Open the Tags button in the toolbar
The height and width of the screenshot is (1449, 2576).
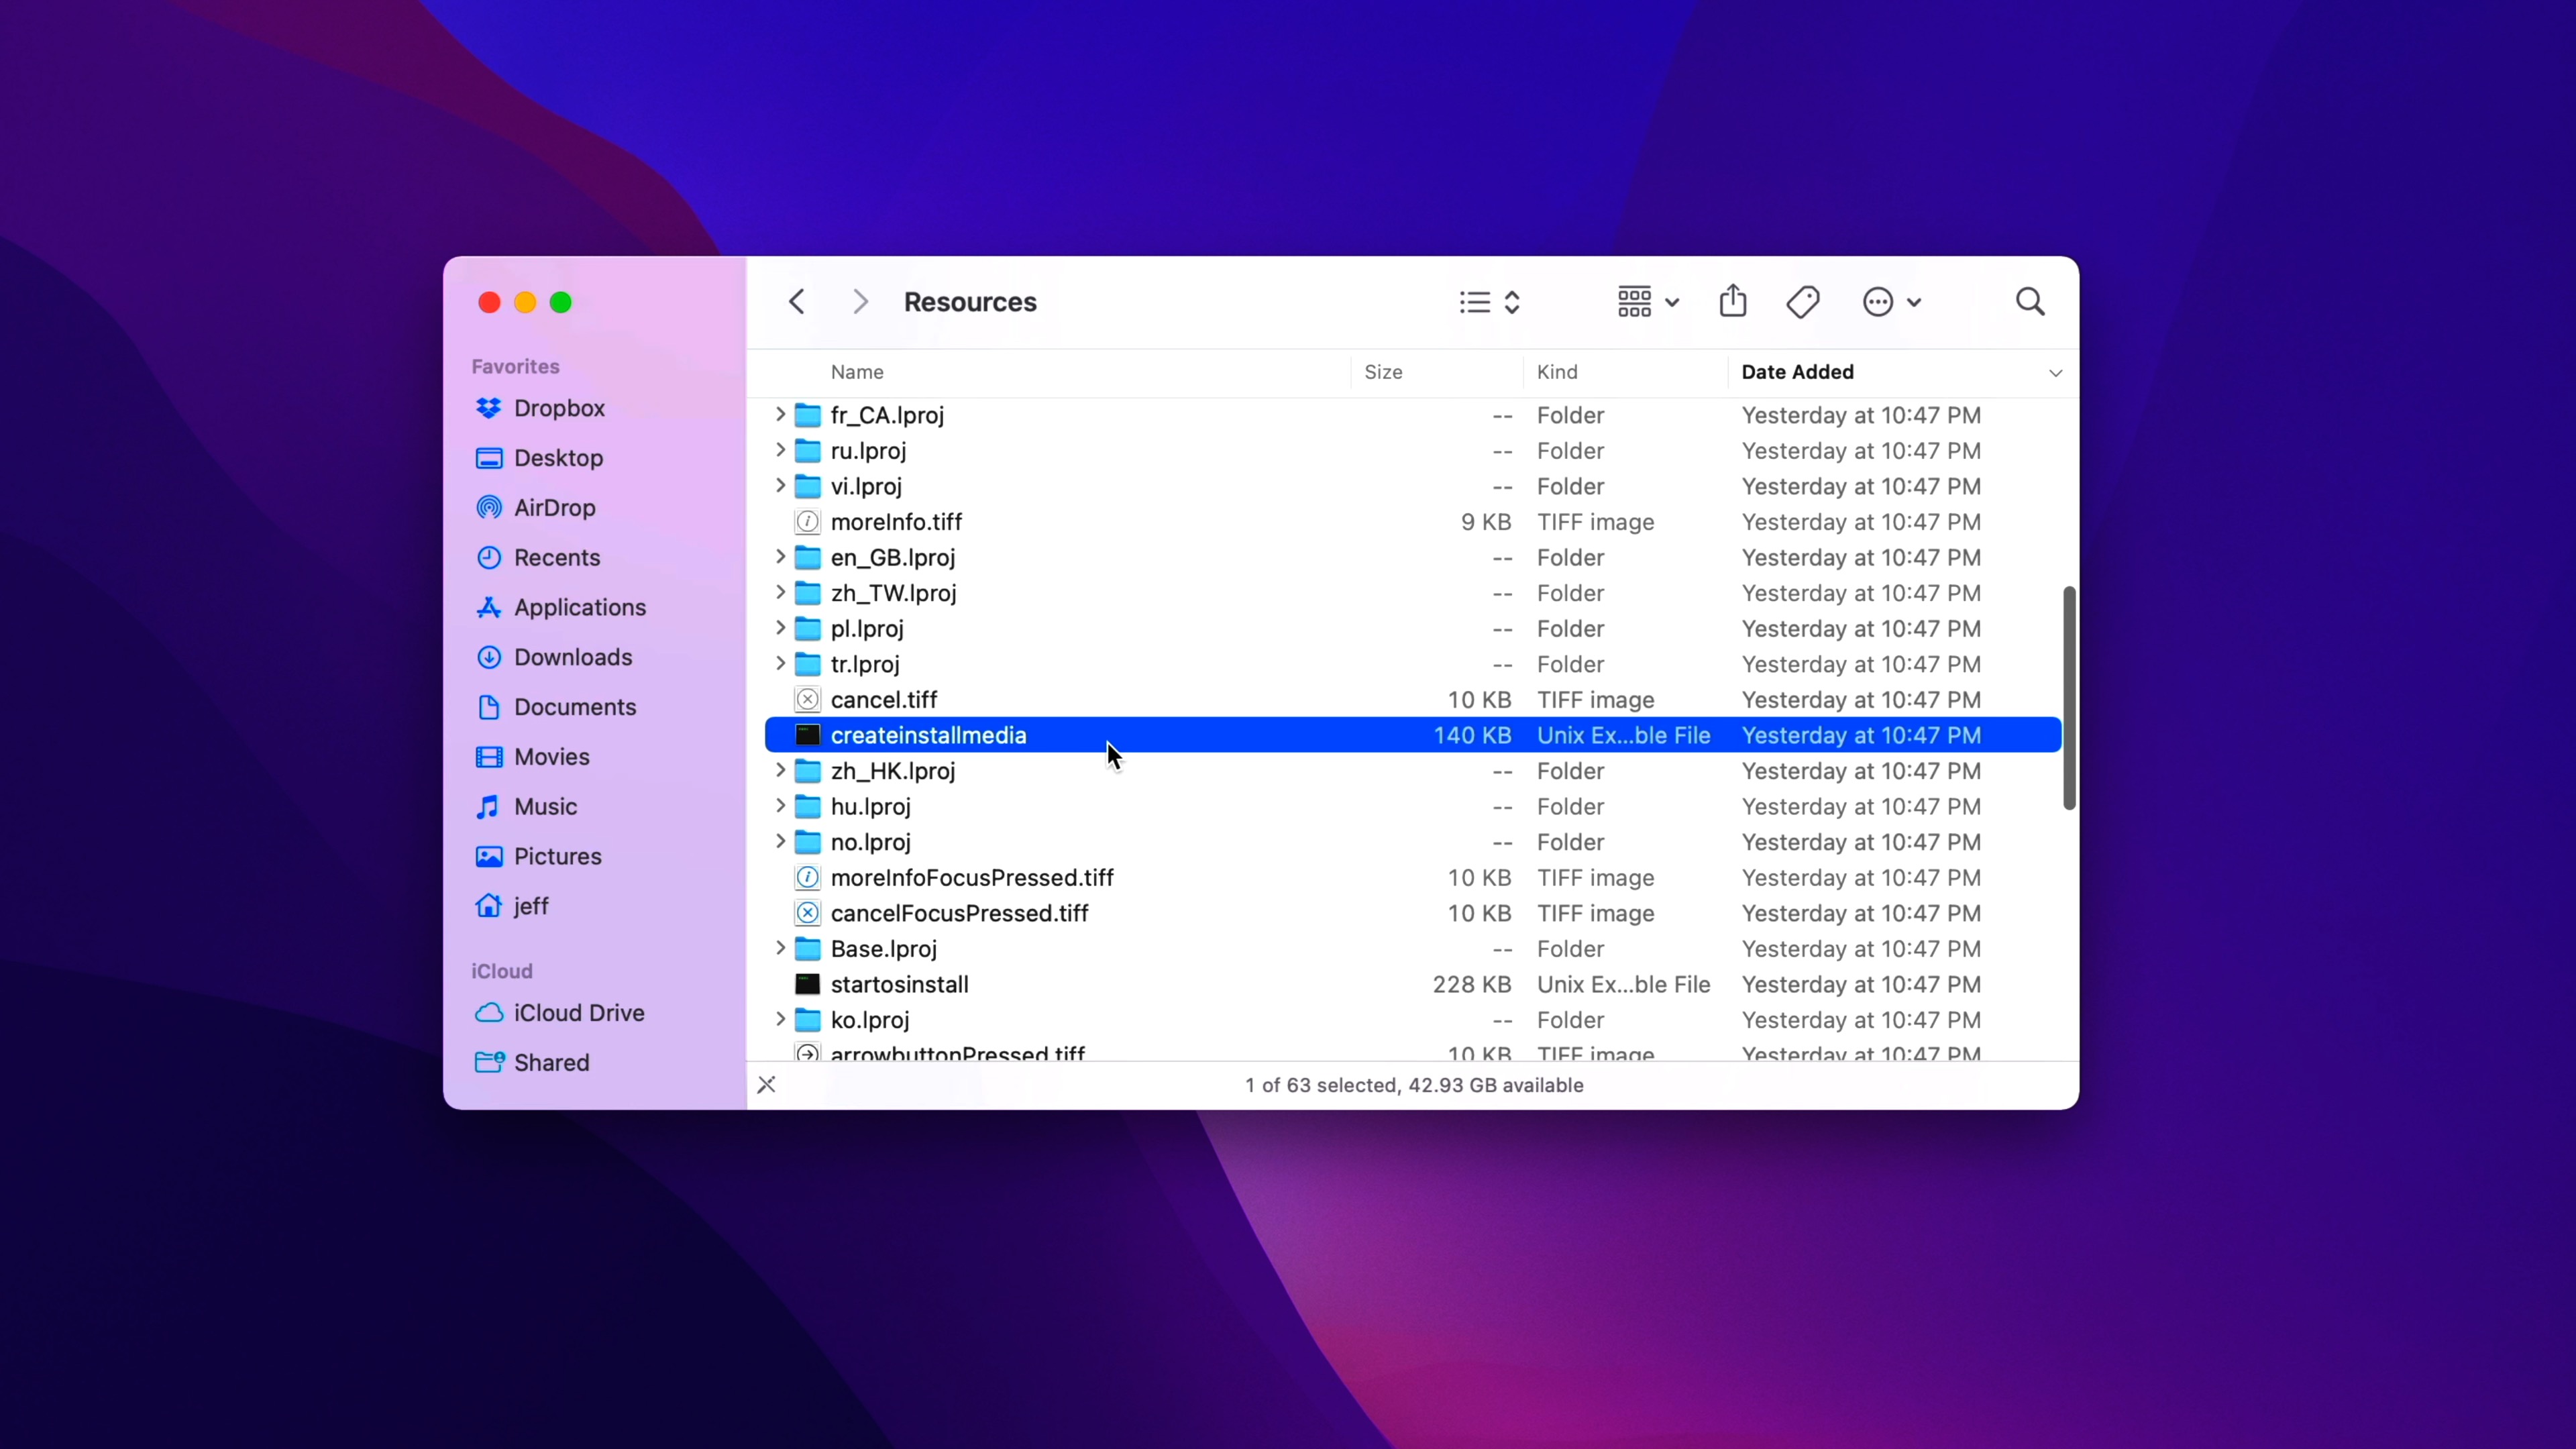tap(1802, 301)
